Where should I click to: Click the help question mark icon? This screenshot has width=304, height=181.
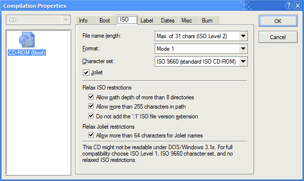pos(288,5)
